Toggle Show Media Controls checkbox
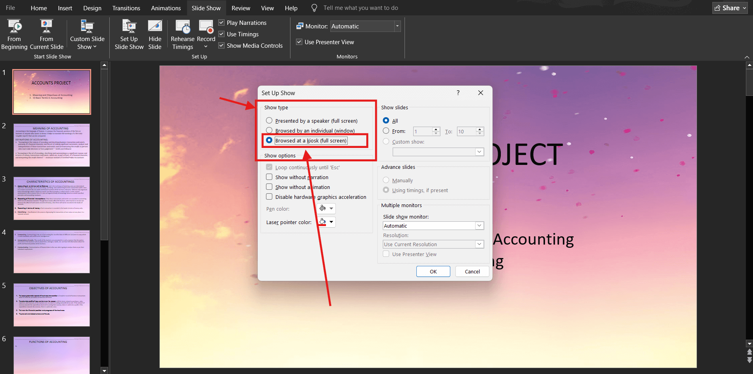 [x=221, y=46]
